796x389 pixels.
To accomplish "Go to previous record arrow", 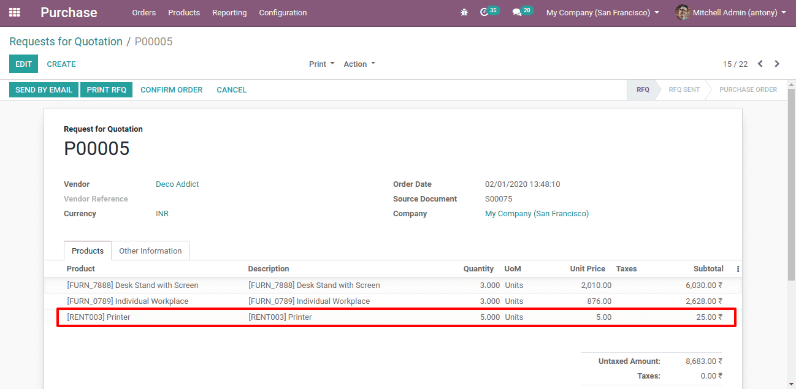I will pos(760,64).
